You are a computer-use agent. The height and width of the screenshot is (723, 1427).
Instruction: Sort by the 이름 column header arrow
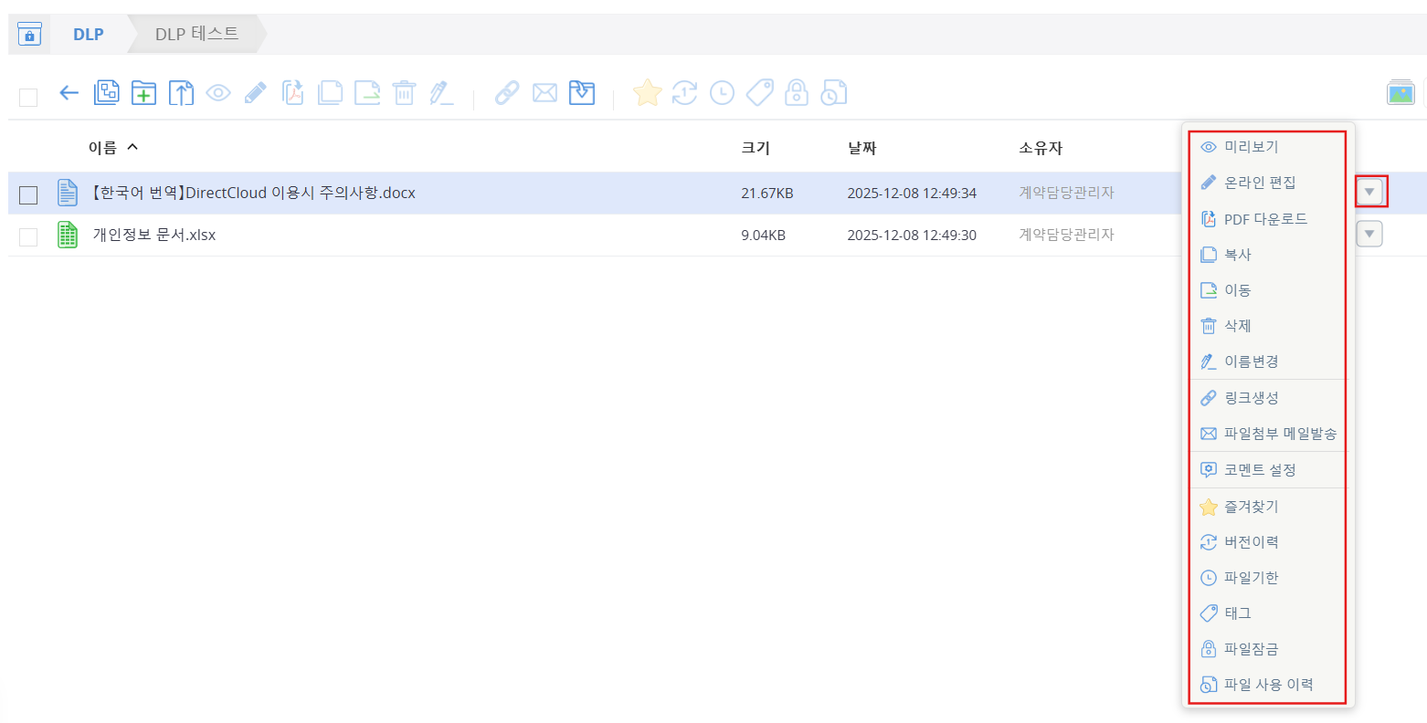132,147
